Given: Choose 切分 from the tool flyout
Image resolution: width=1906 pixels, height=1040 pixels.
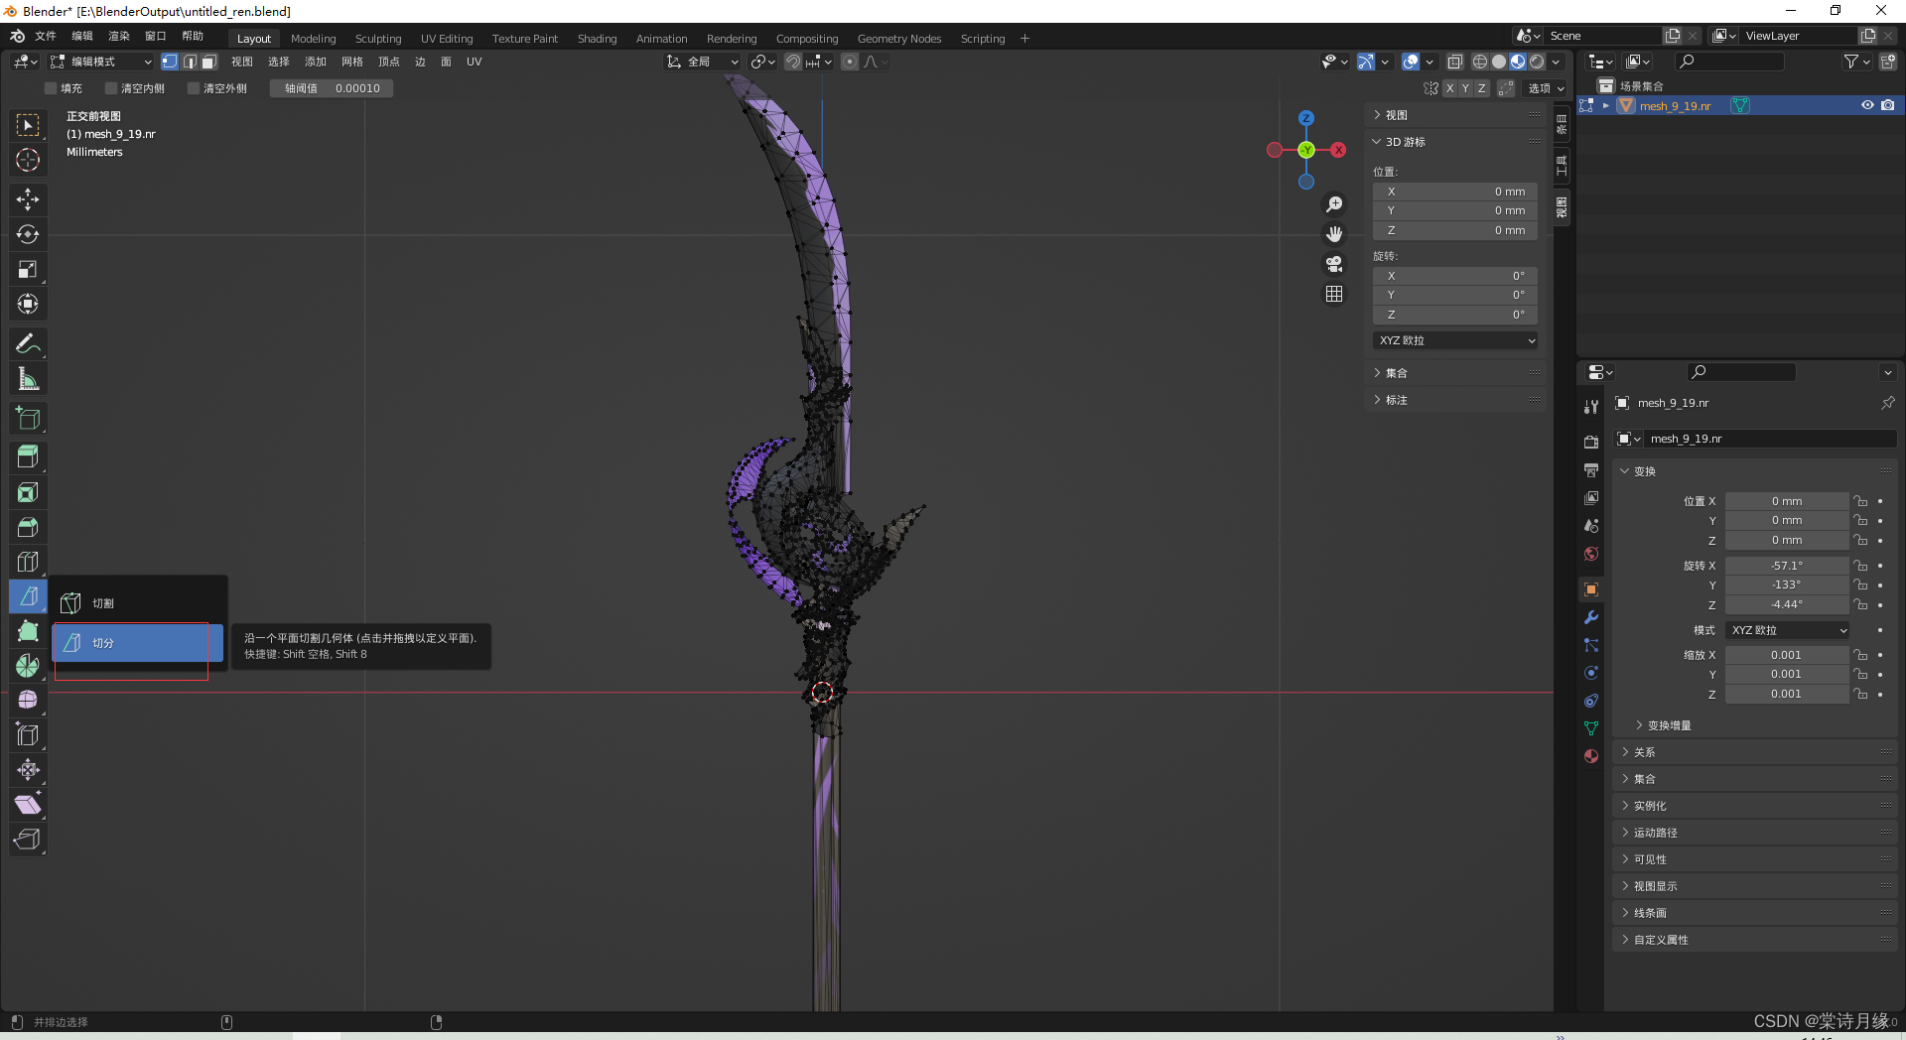Looking at the screenshot, I should (x=139, y=643).
